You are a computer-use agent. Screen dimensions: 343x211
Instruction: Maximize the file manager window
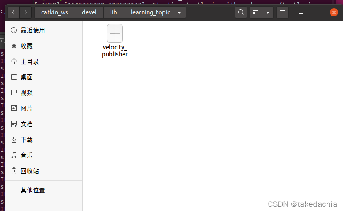click(318, 12)
